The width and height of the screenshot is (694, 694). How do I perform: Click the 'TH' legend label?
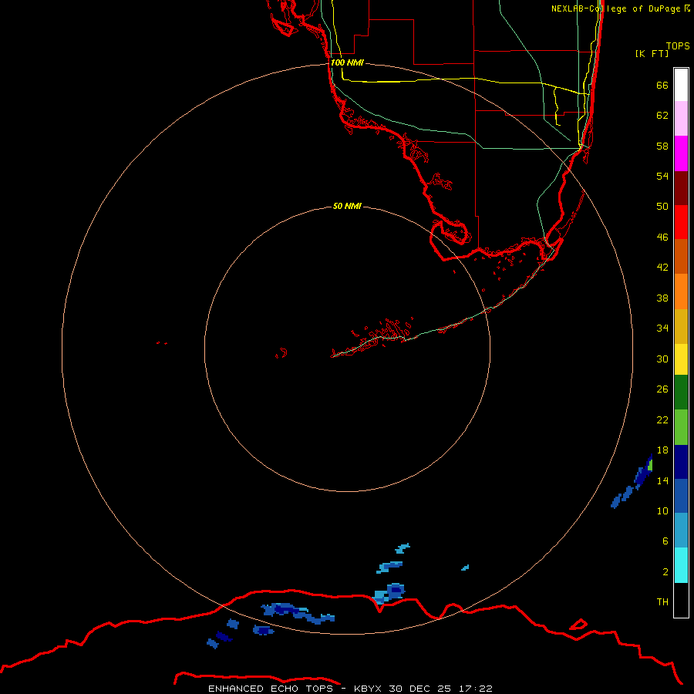(x=662, y=602)
